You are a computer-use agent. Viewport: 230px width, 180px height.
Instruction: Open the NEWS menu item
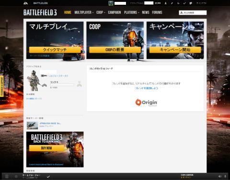(x=146, y=12)
